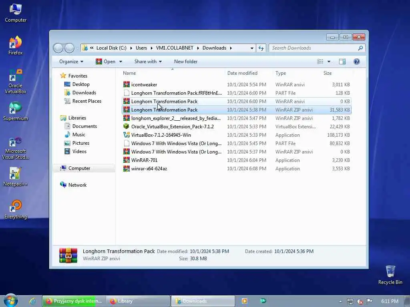Expand the arrow after Local Disk (C:)
This screenshot has width=410, height=307.
pos(131,48)
